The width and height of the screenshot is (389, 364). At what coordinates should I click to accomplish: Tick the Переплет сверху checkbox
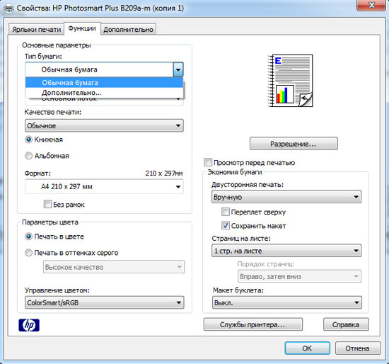click(x=225, y=212)
